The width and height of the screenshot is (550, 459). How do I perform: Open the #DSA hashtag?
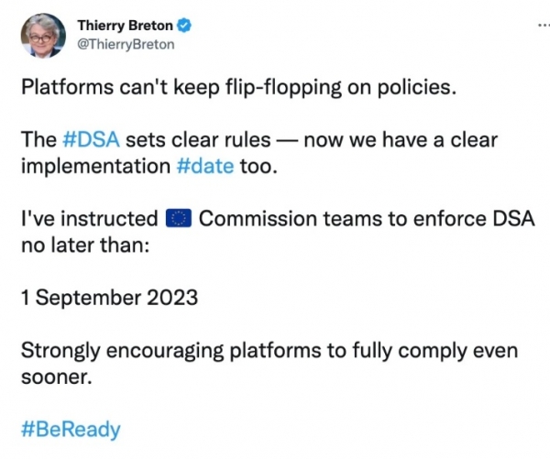(91, 139)
